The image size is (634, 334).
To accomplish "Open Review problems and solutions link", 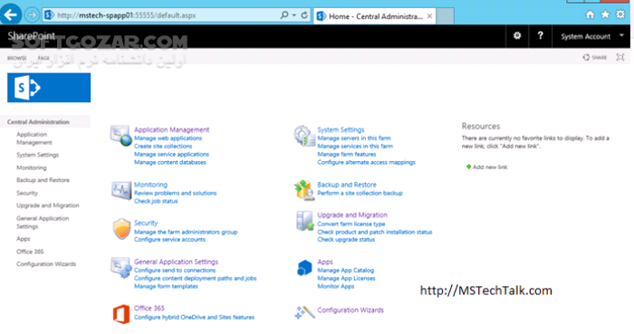I will coord(176,193).
